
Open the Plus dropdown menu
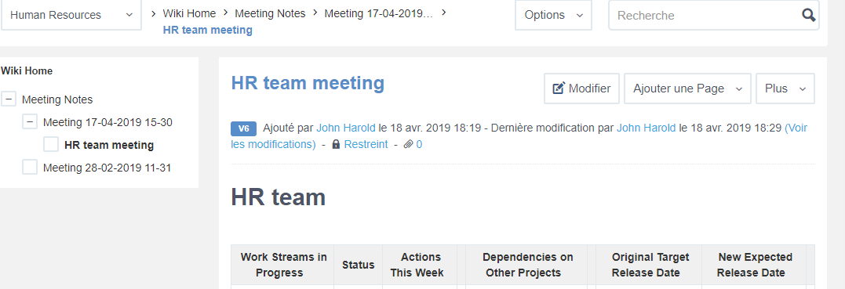(785, 89)
